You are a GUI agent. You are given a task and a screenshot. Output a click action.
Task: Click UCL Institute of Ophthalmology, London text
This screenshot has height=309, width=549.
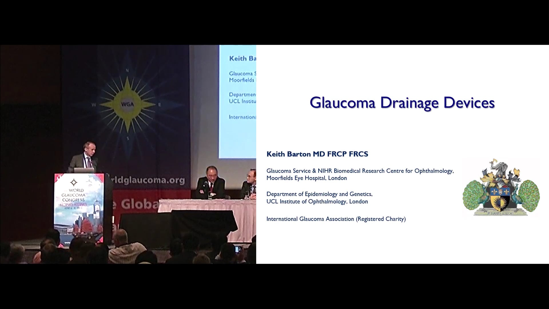[317, 201]
